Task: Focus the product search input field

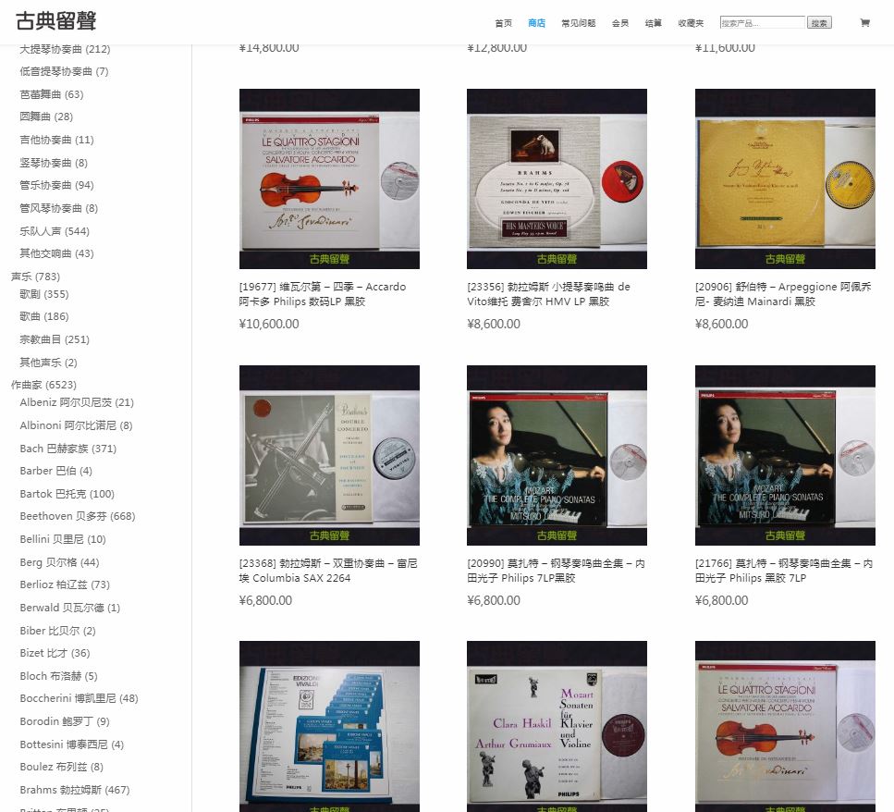Action: click(x=762, y=23)
